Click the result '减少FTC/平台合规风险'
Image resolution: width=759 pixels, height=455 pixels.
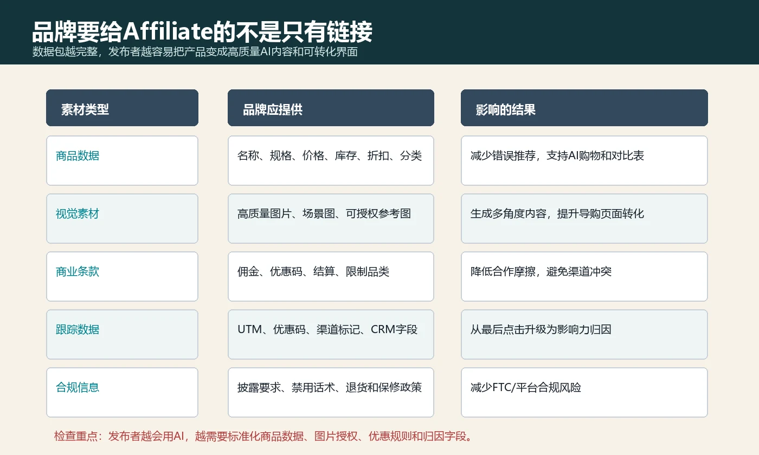click(x=584, y=392)
